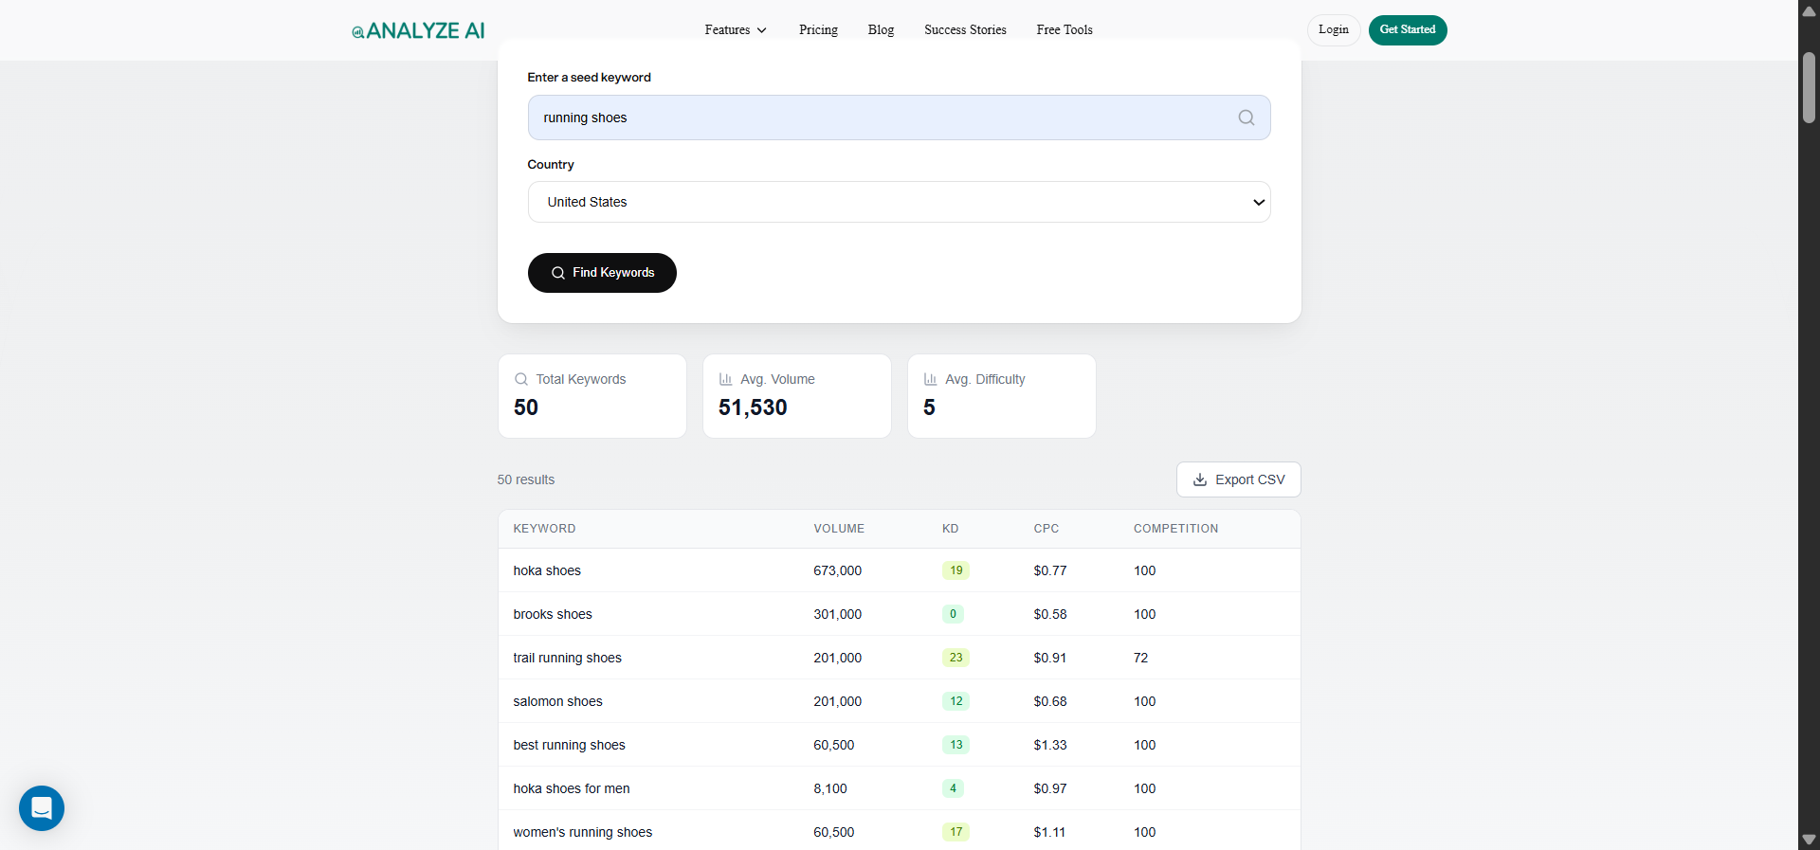Click the 673,000 volume value
The image size is (1820, 850).
coord(837,570)
